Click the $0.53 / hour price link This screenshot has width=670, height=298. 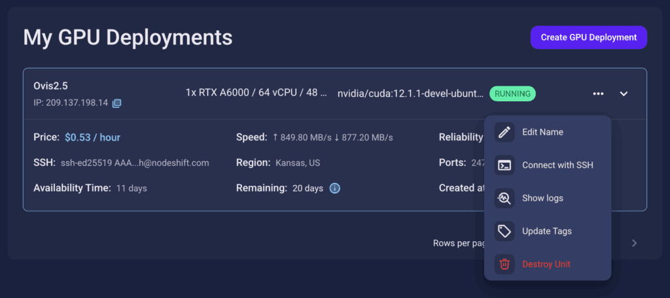click(93, 137)
